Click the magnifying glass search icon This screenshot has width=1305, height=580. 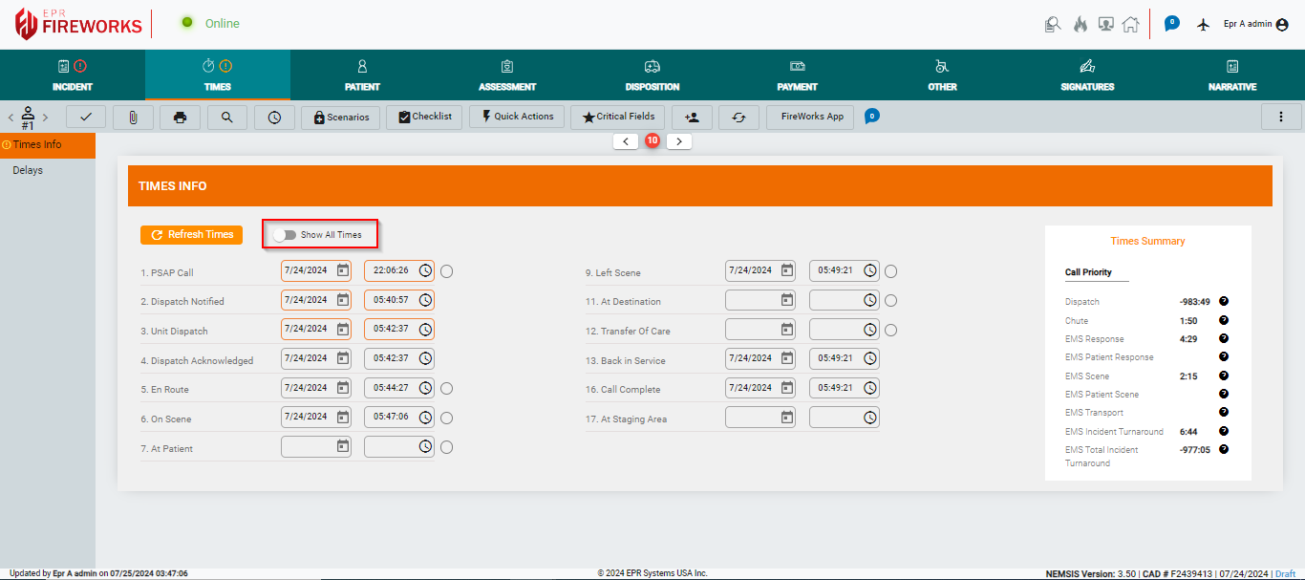[x=226, y=117]
